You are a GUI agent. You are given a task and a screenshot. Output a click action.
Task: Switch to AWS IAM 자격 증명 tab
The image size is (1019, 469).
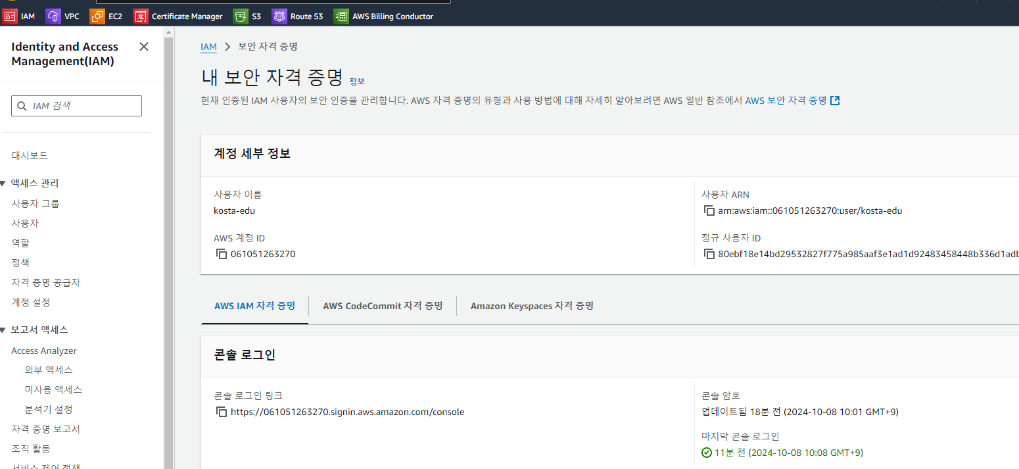click(255, 306)
